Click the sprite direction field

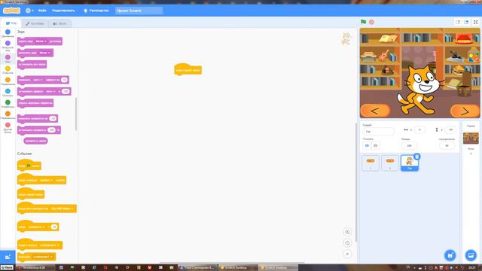click(447, 145)
